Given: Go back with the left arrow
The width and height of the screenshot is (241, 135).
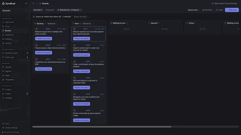Looking at the screenshot, I should click(x=33, y=4).
